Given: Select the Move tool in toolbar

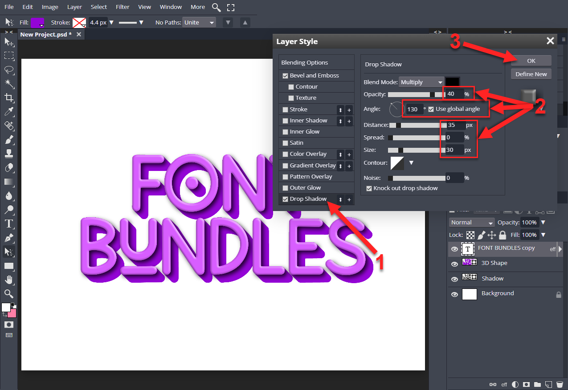Looking at the screenshot, I should pos(8,41).
